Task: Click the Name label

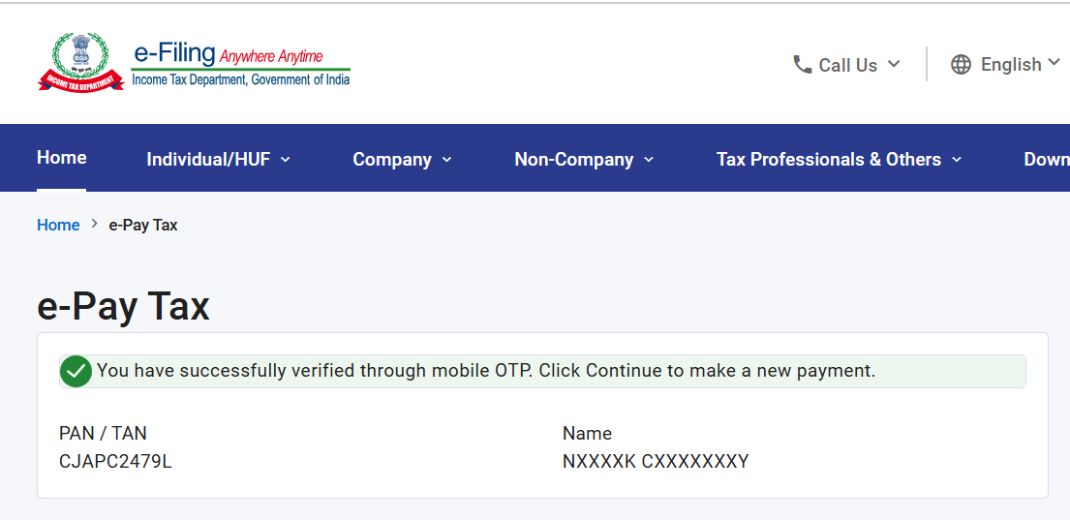Action: (x=587, y=434)
